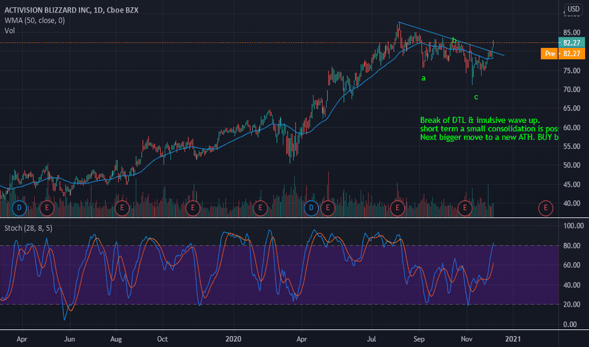
Task: Open the earnings E marker at November 2020
Action: [465, 208]
